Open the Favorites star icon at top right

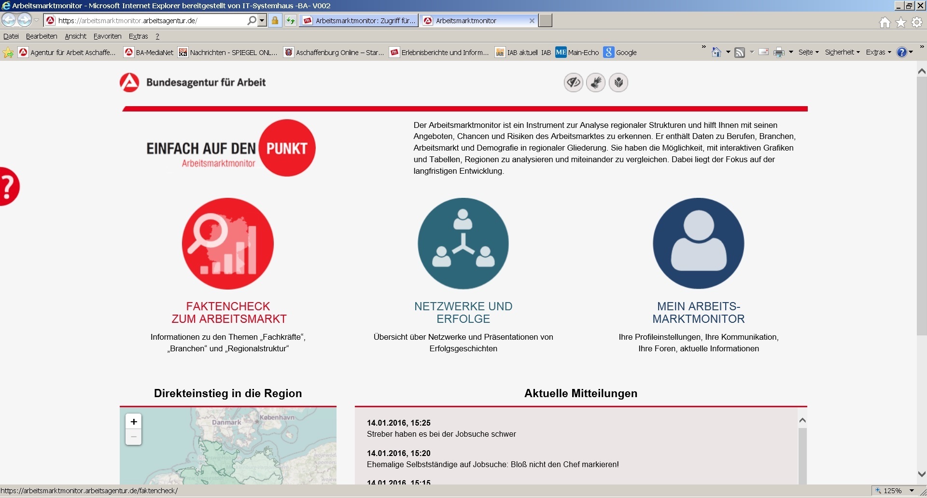(901, 23)
